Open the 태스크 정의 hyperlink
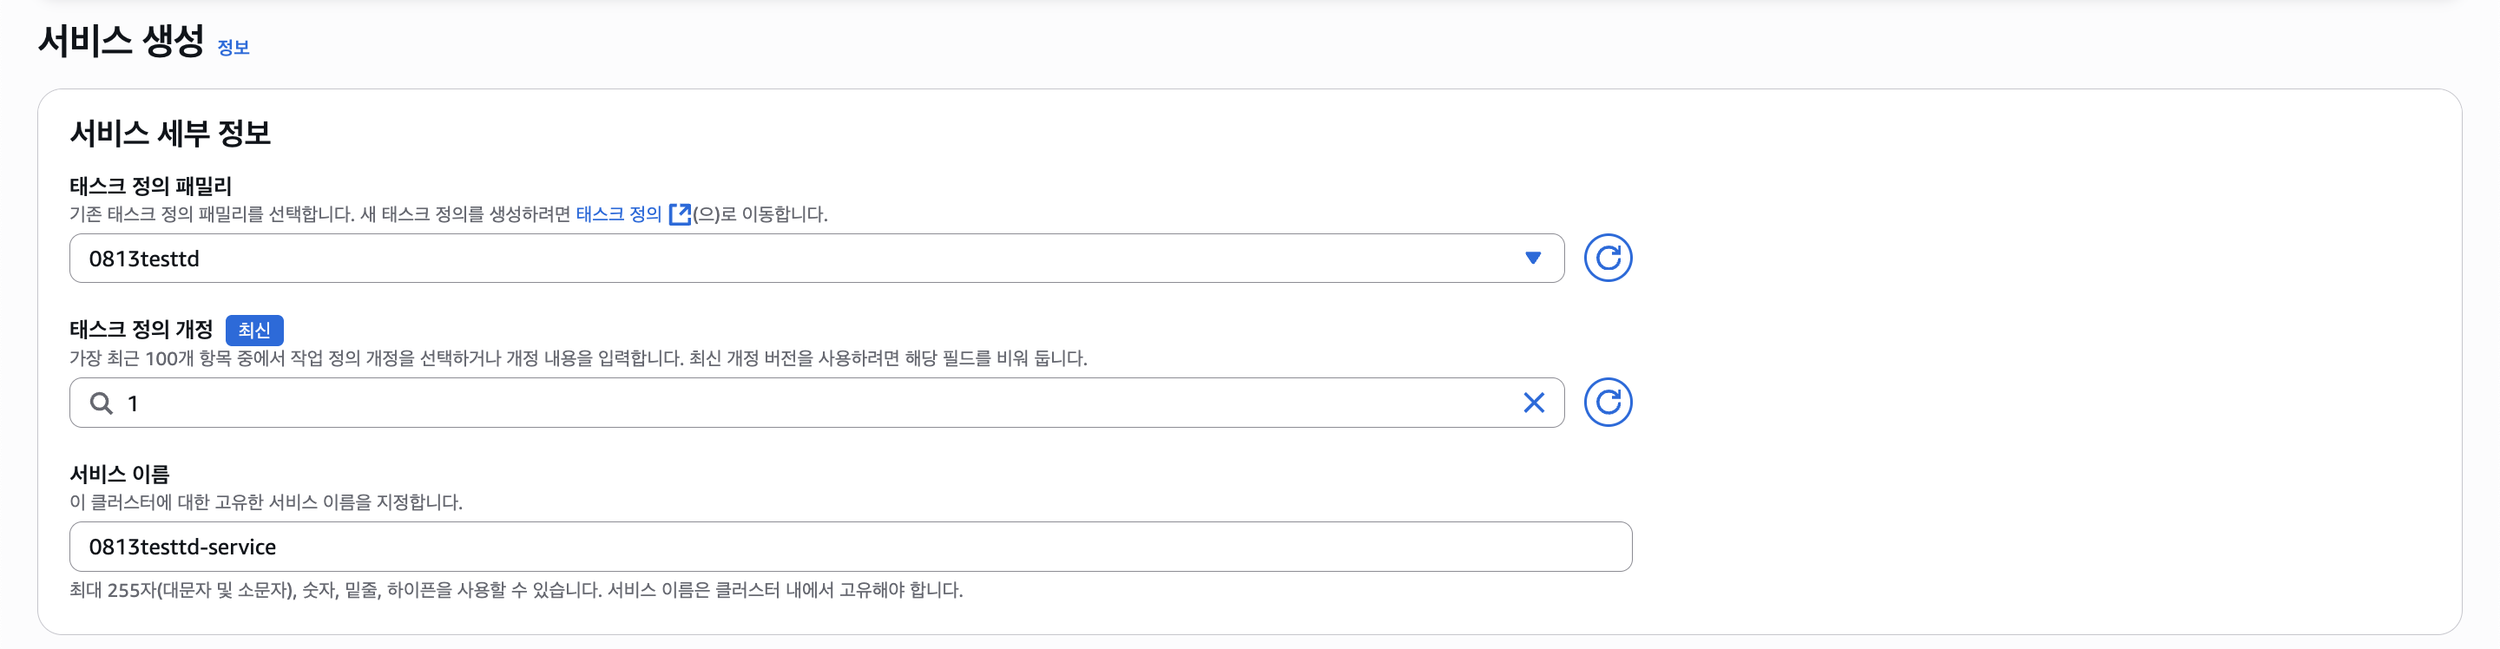This screenshot has height=649, width=2500. 618,213
